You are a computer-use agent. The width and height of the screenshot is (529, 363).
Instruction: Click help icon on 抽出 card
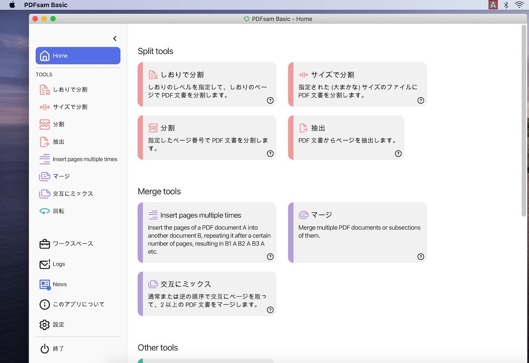pos(398,154)
